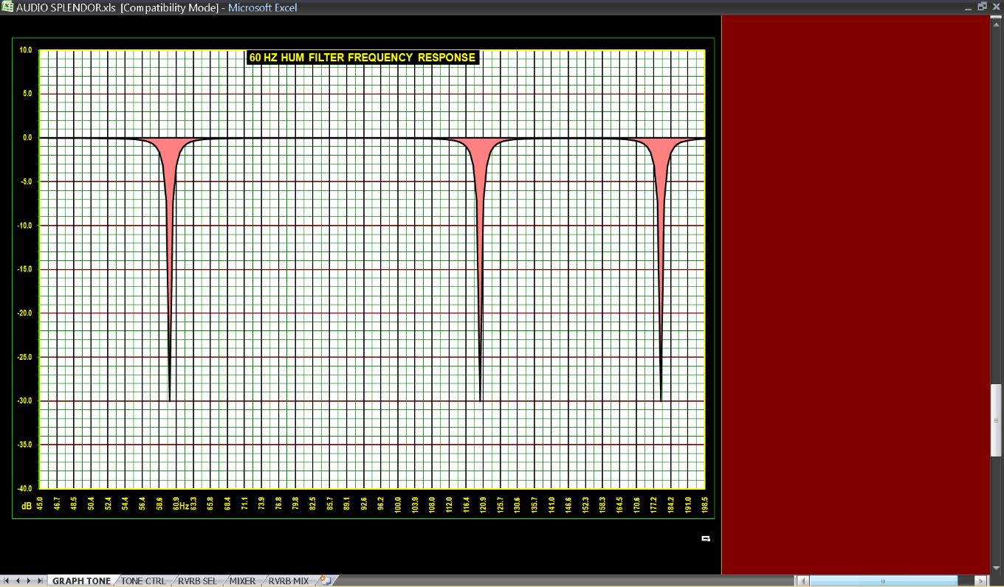Click the Excel application icon in title bar
The width and height of the screenshot is (1004, 587).
pyautogui.click(x=7, y=7)
